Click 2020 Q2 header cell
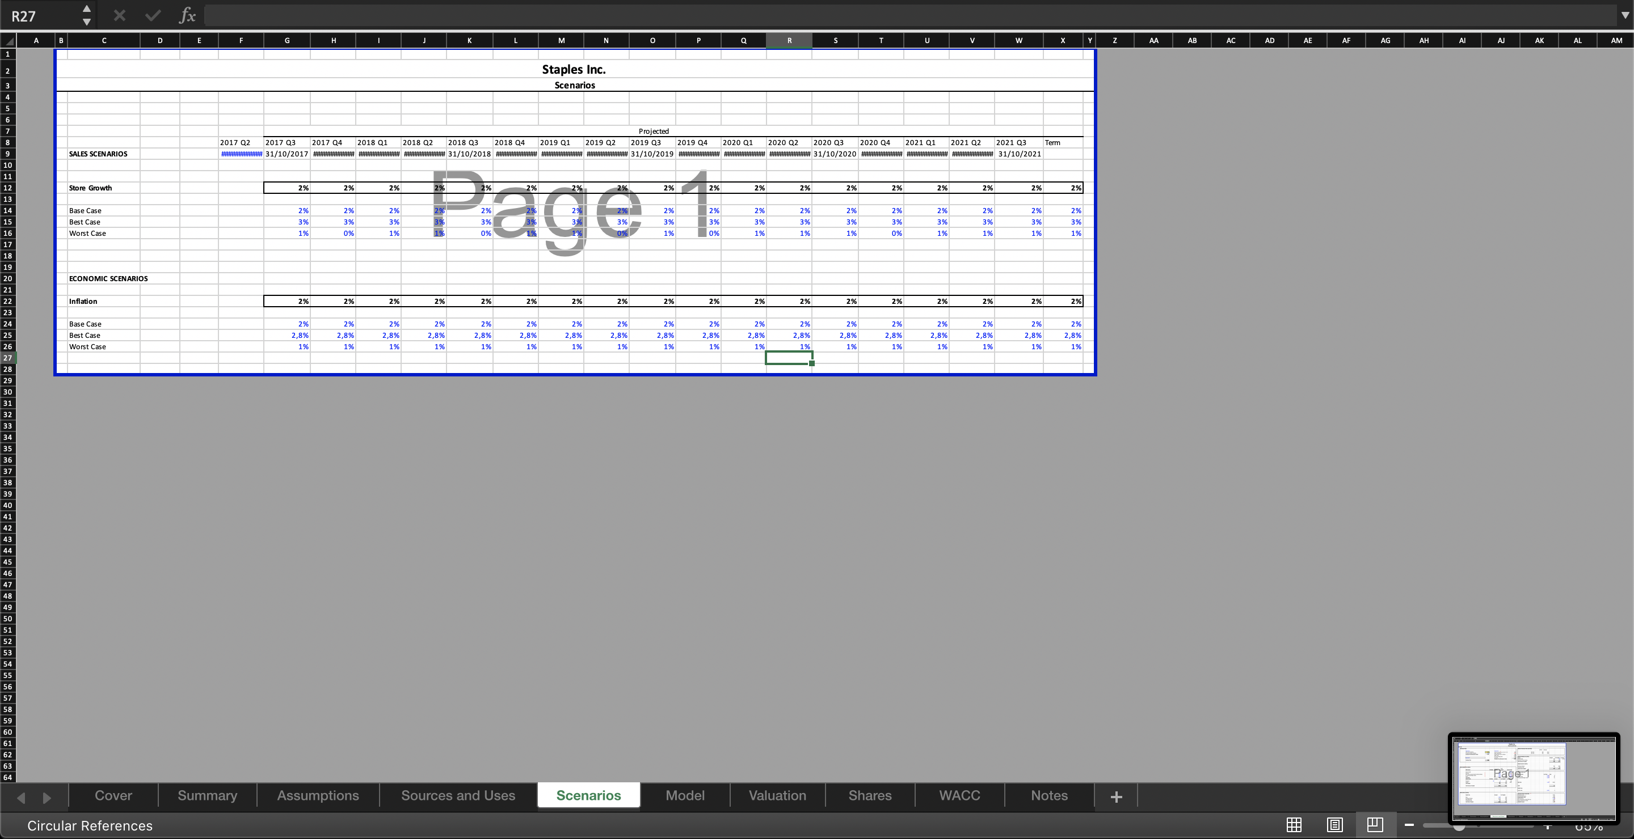 click(789, 143)
